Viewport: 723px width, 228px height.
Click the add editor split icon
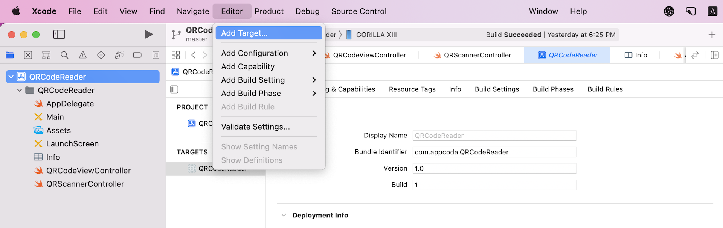[x=714, y=55]
